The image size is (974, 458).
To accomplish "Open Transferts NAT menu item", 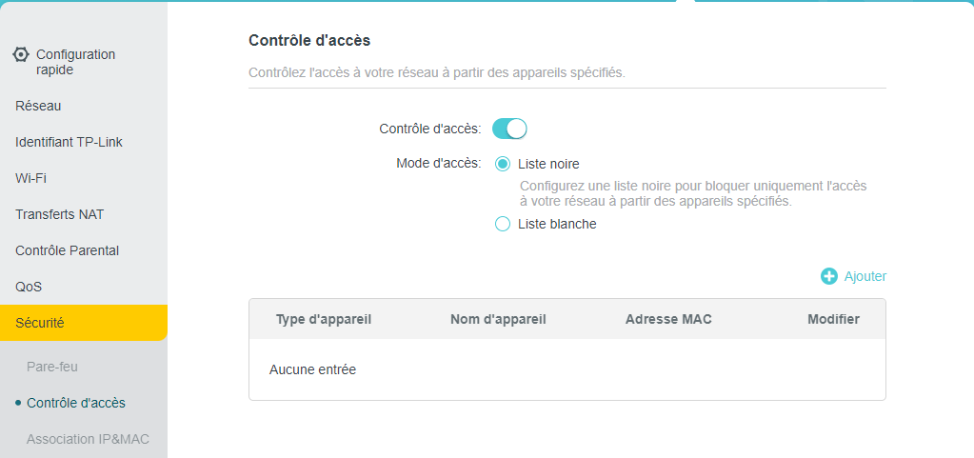I will [59, 214].
